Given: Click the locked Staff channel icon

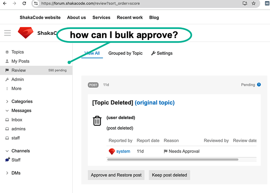Looking at the screenshot, I should coord(7,160).
